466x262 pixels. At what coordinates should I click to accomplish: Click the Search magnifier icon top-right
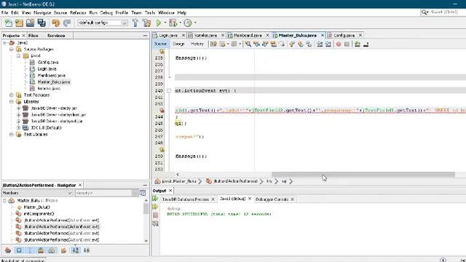tap(424, 12)
